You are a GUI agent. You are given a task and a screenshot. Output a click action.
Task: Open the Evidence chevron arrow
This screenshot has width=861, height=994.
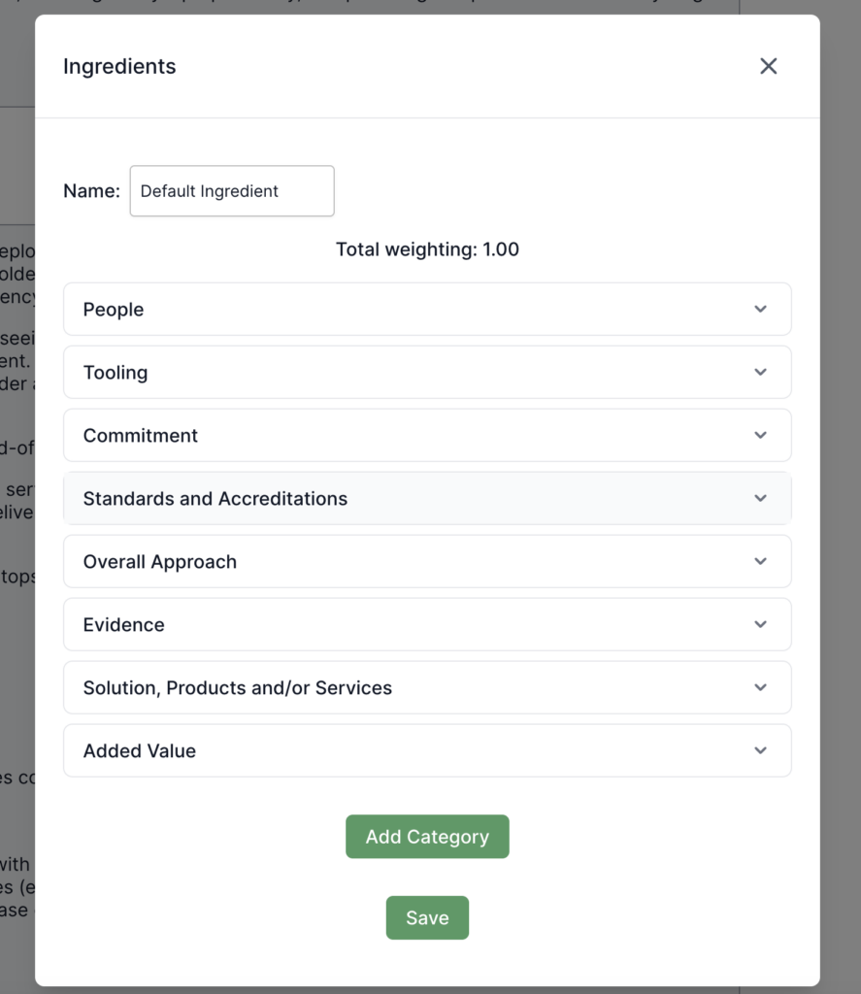tap(760, 624)
